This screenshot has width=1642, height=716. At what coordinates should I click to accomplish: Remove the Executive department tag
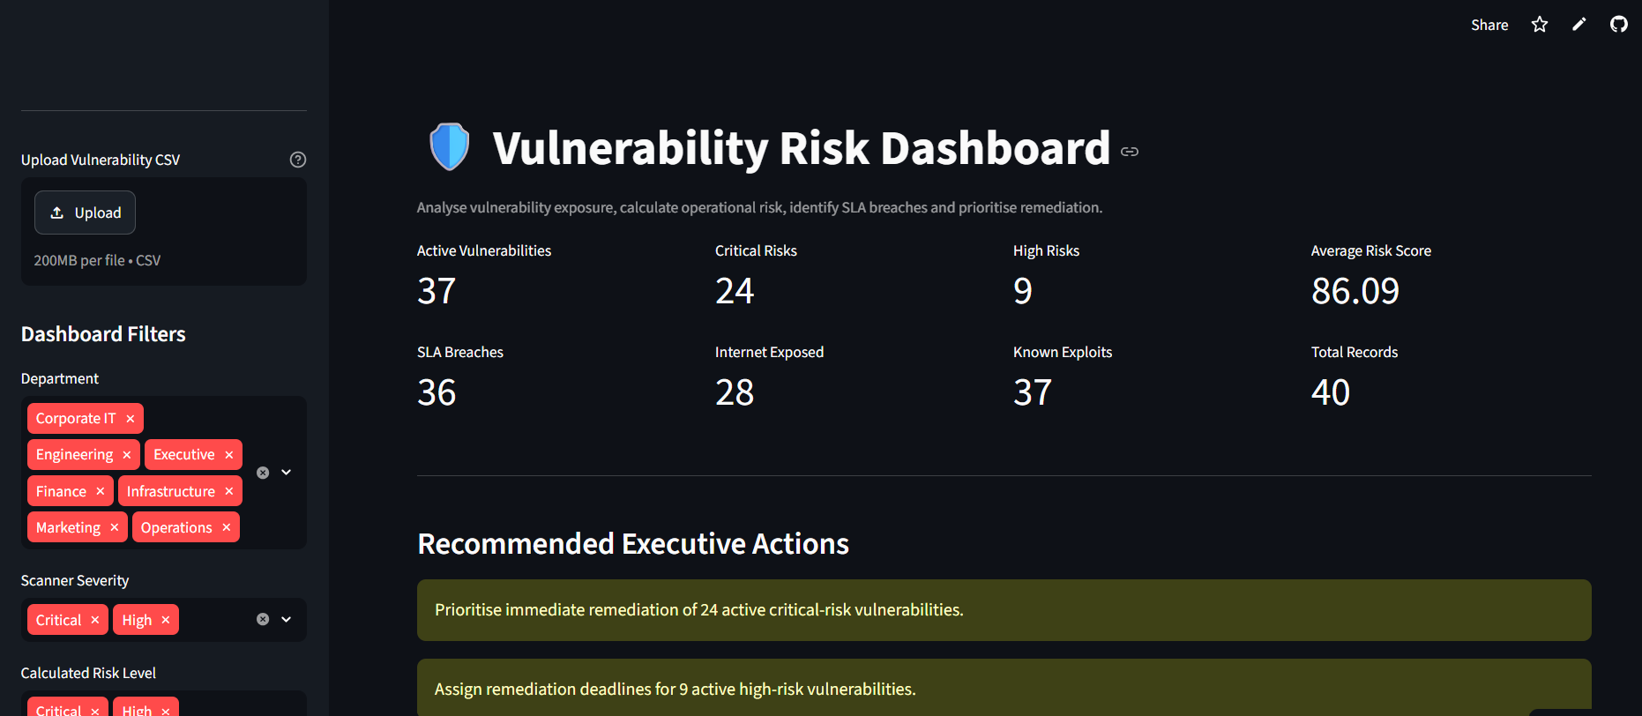point(229,455)
